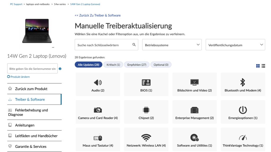Switch to grid view layout
Image resolution: width=271 pixels, height=152 pixels.
[258, 66]
